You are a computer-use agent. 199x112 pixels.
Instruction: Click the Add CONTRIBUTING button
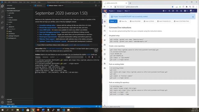(182, 21)
